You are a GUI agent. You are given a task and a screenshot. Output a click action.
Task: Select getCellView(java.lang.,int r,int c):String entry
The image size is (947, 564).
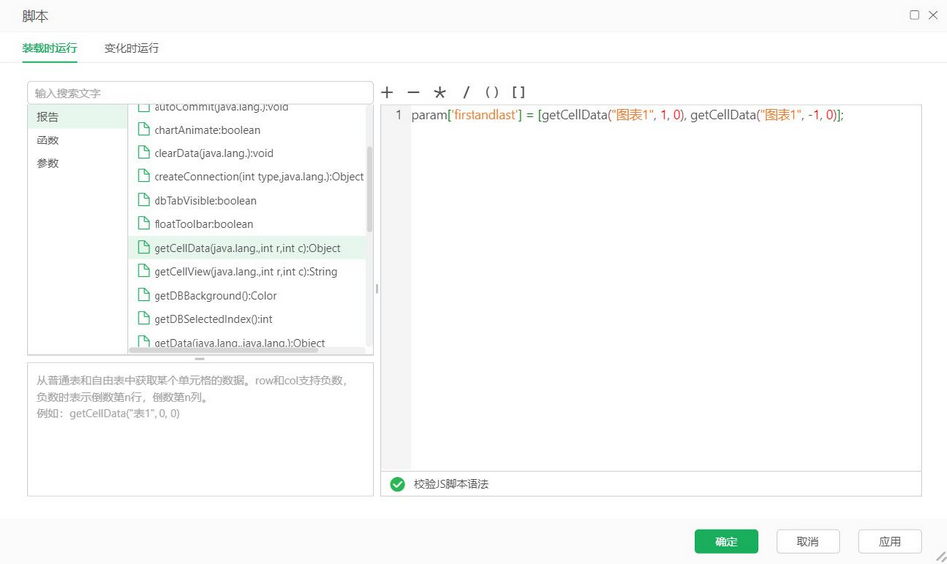(x=247, y=272)
